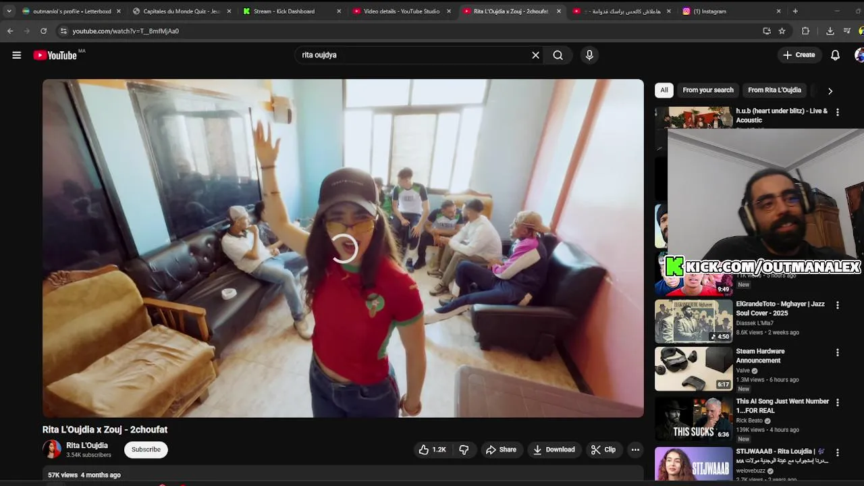Open options for STIJWAAAB Rita Loujdia video
The image size is (864, 486).
point(838,452)
